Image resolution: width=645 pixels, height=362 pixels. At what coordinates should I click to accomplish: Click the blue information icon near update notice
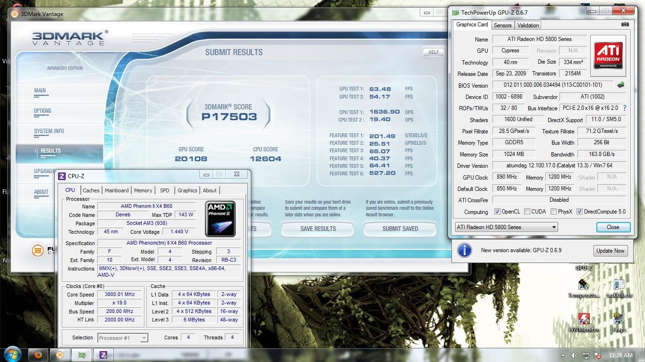[x=465, y=250]
